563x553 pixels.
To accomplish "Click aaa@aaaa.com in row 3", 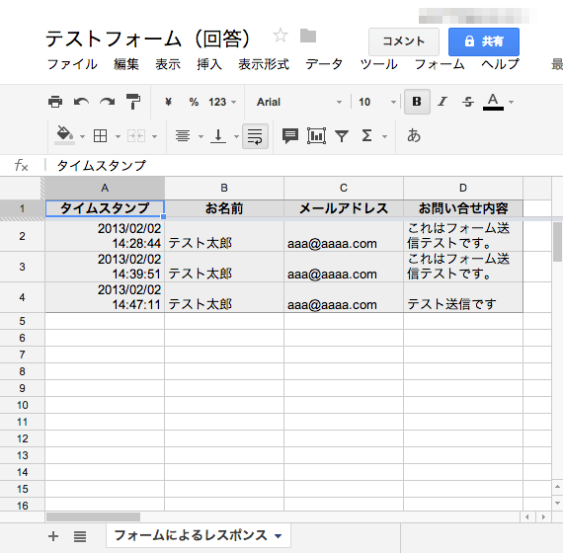I will point(344,267).
